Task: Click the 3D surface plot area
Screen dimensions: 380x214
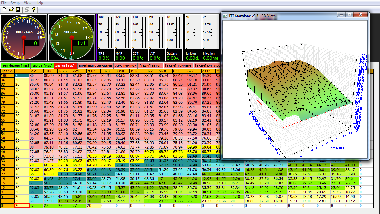Action: pyautogui.click(x=294, y=89)
